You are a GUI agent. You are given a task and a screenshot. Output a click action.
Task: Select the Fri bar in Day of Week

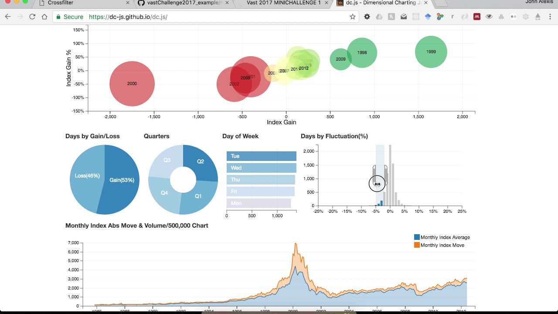pyautogui.click(x=261, y=191)
